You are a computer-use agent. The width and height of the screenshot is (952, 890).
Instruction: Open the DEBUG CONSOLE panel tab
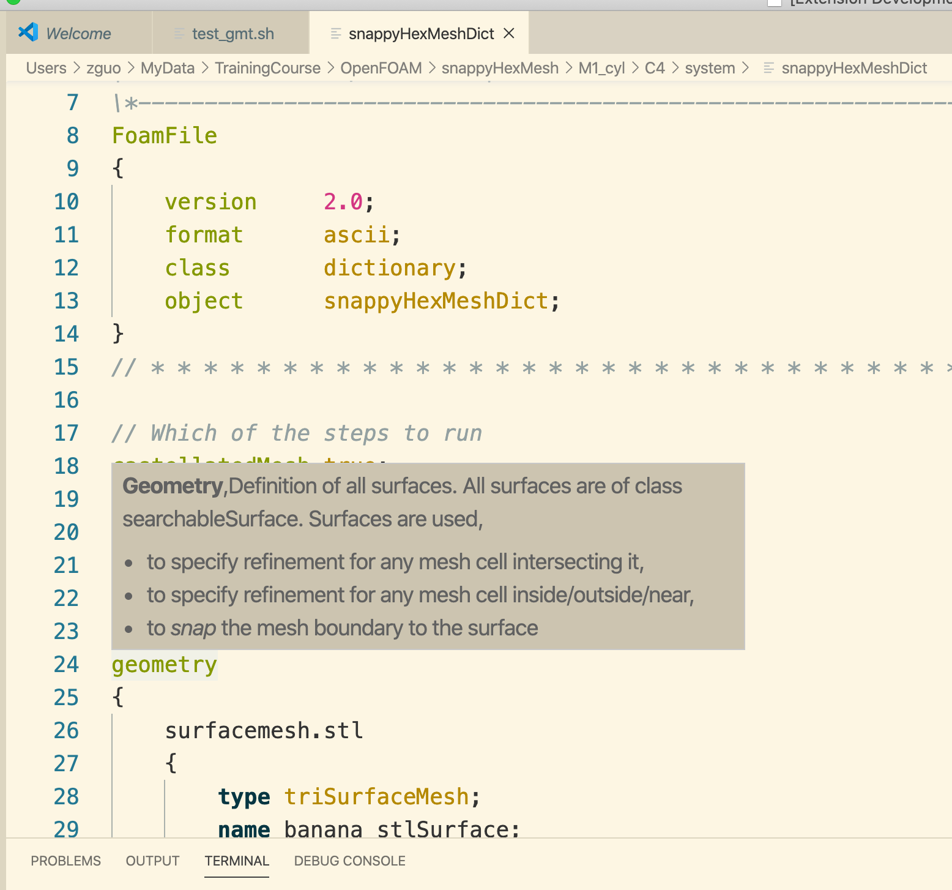tap(349, 861)
